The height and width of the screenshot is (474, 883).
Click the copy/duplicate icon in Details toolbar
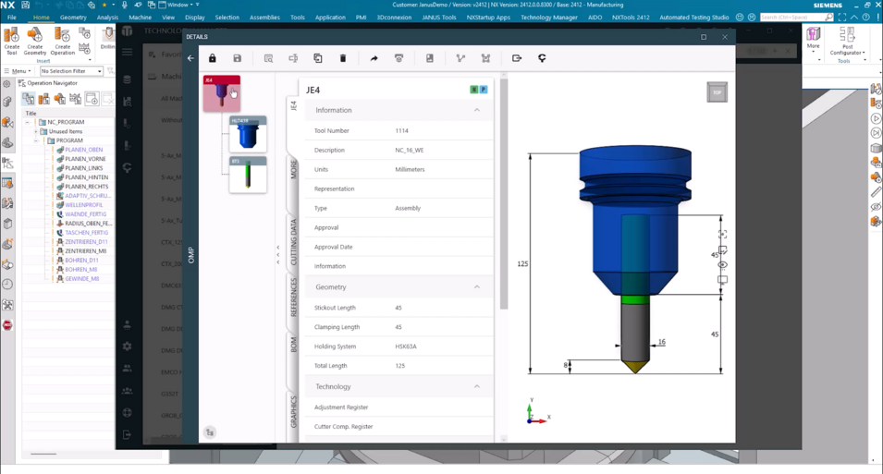pyautogui.click(x=318, y=58)
